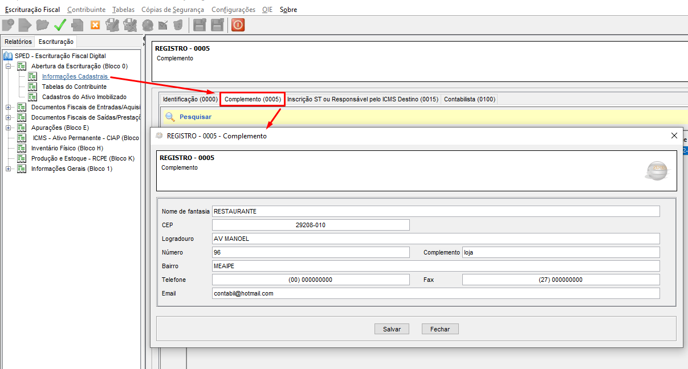Viewport: 688px width, 369px height.
Task: Click the open folder toolbar icon
Action: point(42,25)
